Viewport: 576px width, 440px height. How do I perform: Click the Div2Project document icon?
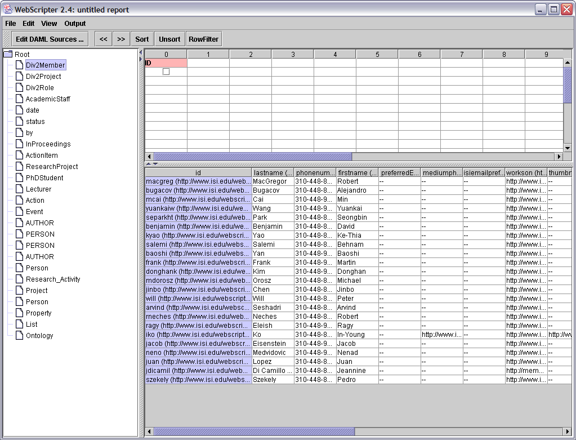coord(19,77)
